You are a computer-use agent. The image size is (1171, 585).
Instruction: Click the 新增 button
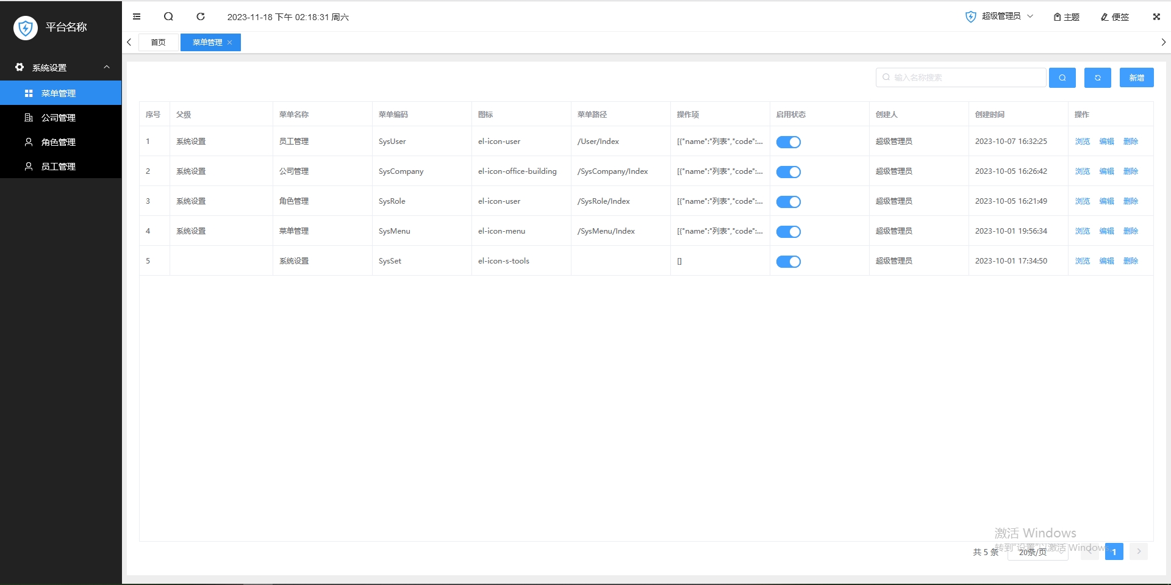pyautogui.click(x=1136, y=77)
